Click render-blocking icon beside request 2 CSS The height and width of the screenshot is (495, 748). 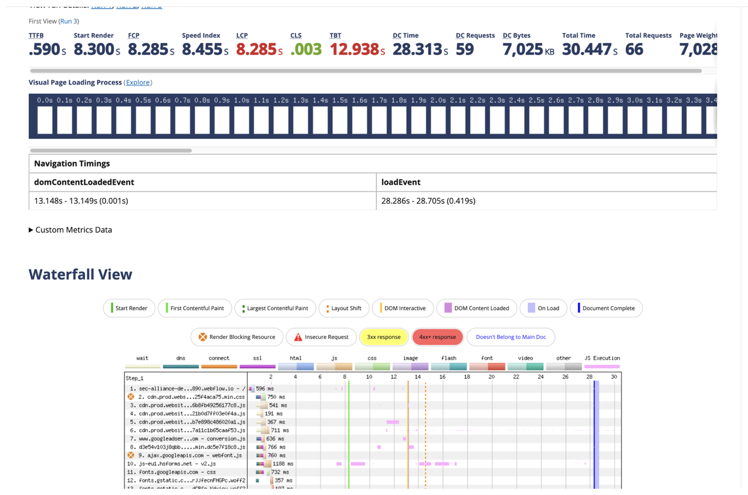[x=131, y=397]
